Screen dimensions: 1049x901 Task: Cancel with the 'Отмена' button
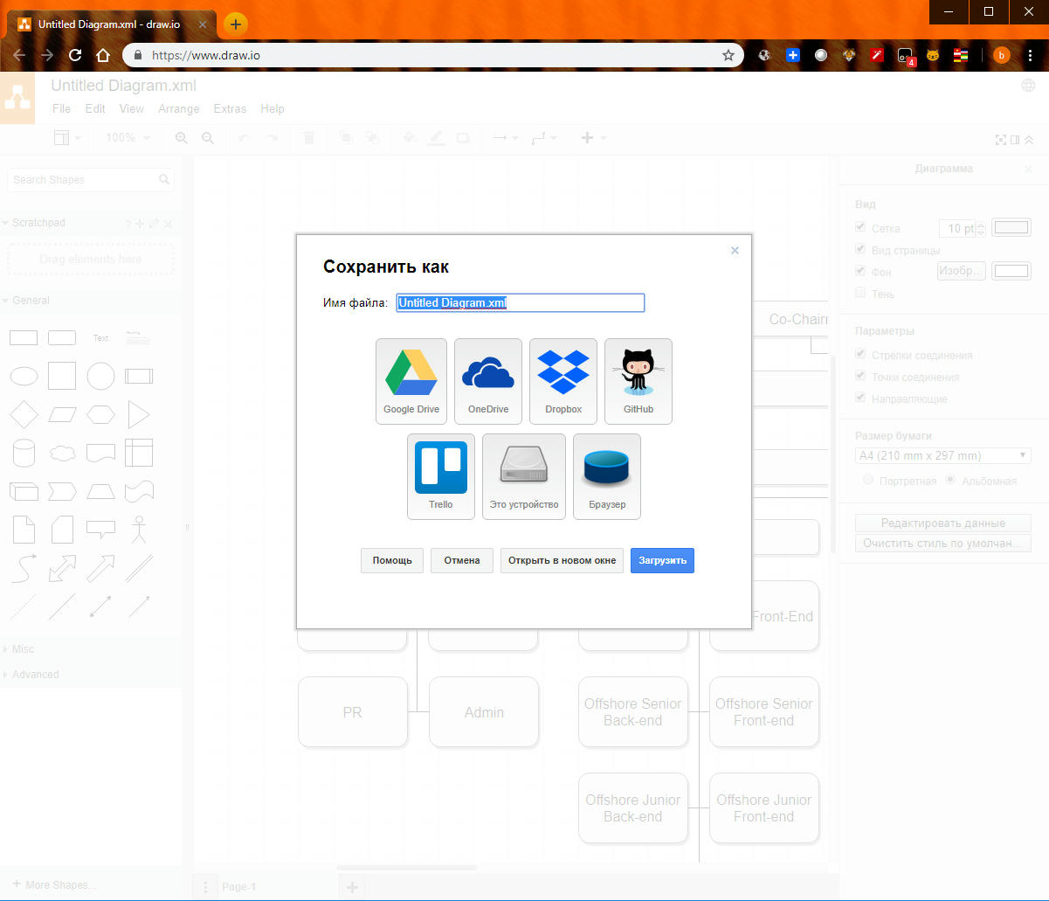click(462, 560)
